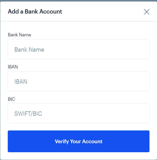Focus the Bank Name input field
The image size is (157, 160).
click(x=78, y=49)
